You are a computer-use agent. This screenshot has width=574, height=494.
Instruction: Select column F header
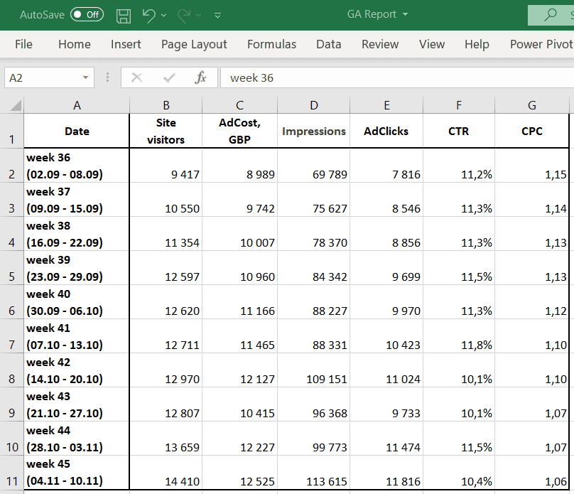459,105
